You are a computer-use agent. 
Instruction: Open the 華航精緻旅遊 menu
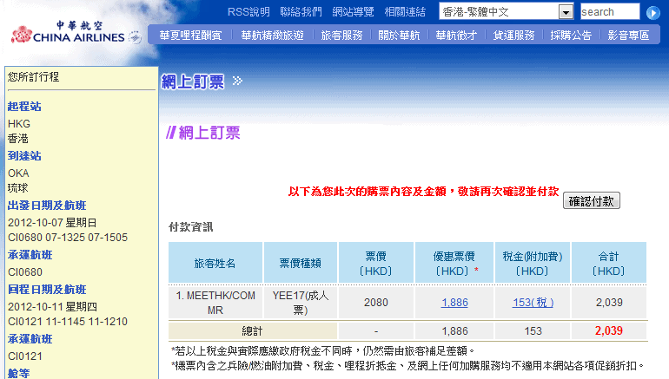[x=272, y=36]
